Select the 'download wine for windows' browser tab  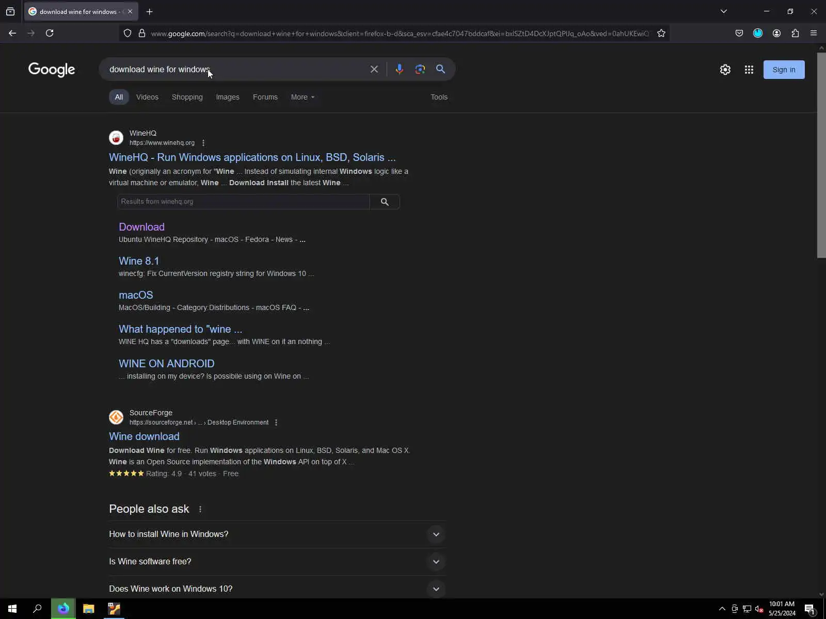coord(81,11)
